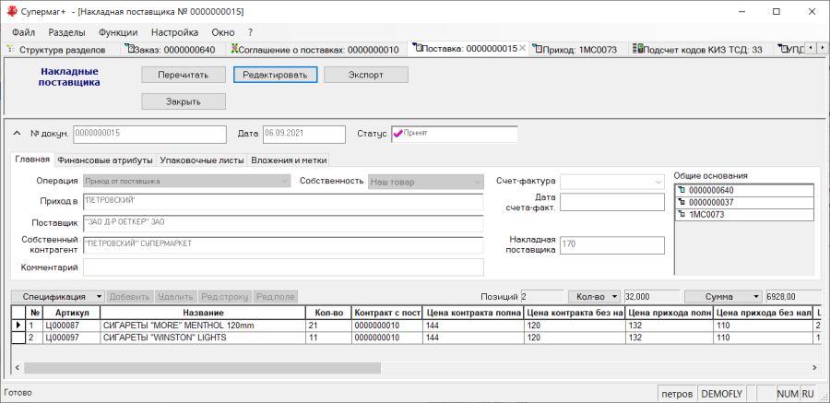Viewport: 830px width, 403px height.
Task: Select row 2 СИГАРЕТЫ "WINSTON" LIGHTS row header
Action: point(19,338)
